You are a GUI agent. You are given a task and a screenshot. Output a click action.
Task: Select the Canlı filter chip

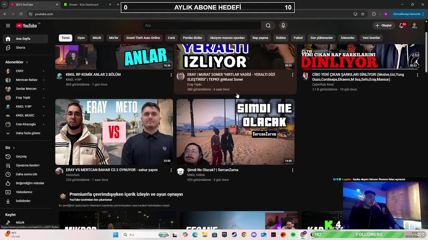(171, 38)
